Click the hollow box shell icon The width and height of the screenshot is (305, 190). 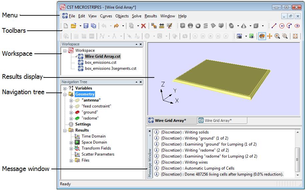(256, 26)
